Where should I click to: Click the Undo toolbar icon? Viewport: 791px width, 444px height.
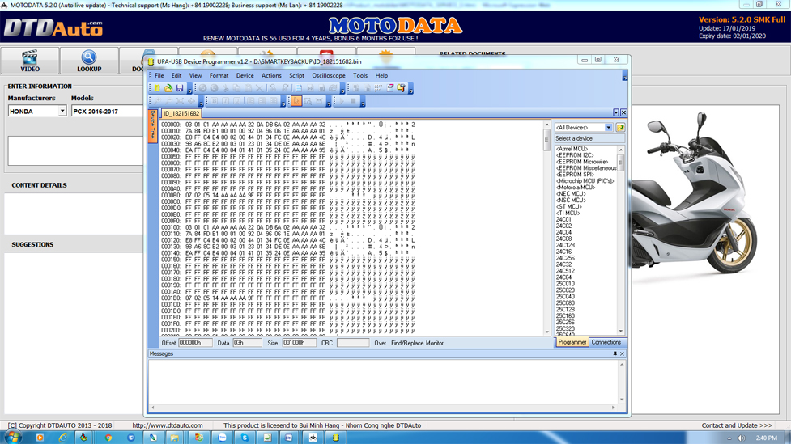(202, 88)
